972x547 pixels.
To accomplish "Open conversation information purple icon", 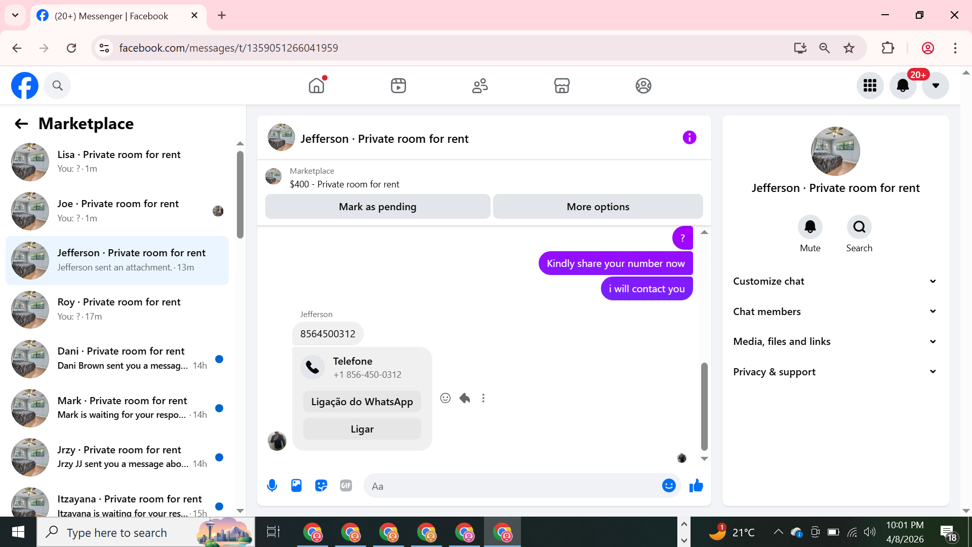I will [689, 138].
